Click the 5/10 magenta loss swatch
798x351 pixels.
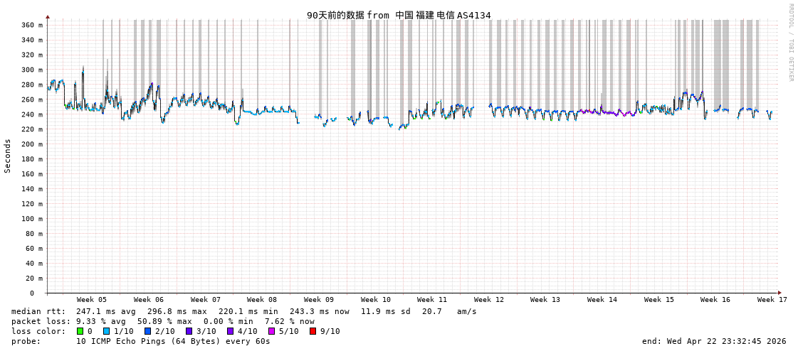pos(271,331)
